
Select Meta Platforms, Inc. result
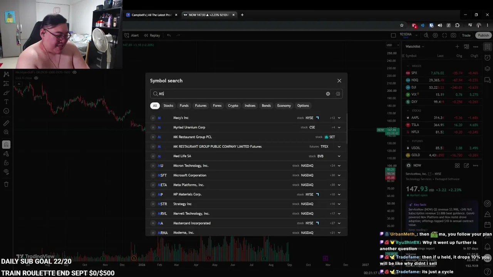click(x=246, y=185)
